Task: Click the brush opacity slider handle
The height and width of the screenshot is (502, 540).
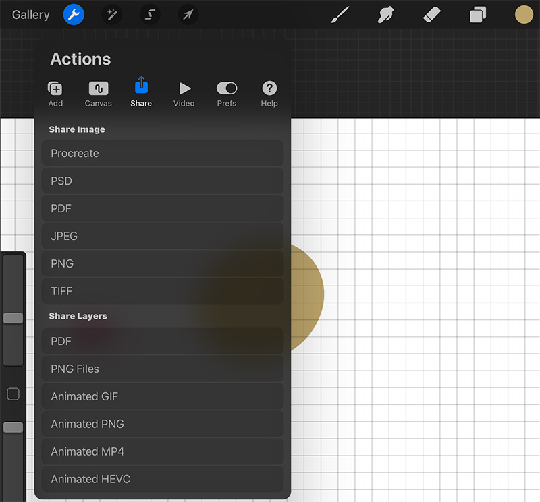Action: pos(13,427)
